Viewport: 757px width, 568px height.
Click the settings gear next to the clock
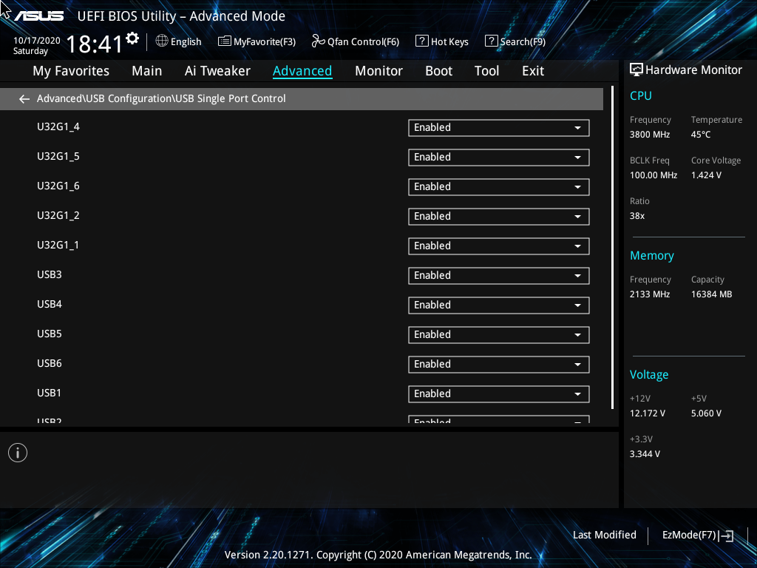click(x=132, y=38)
